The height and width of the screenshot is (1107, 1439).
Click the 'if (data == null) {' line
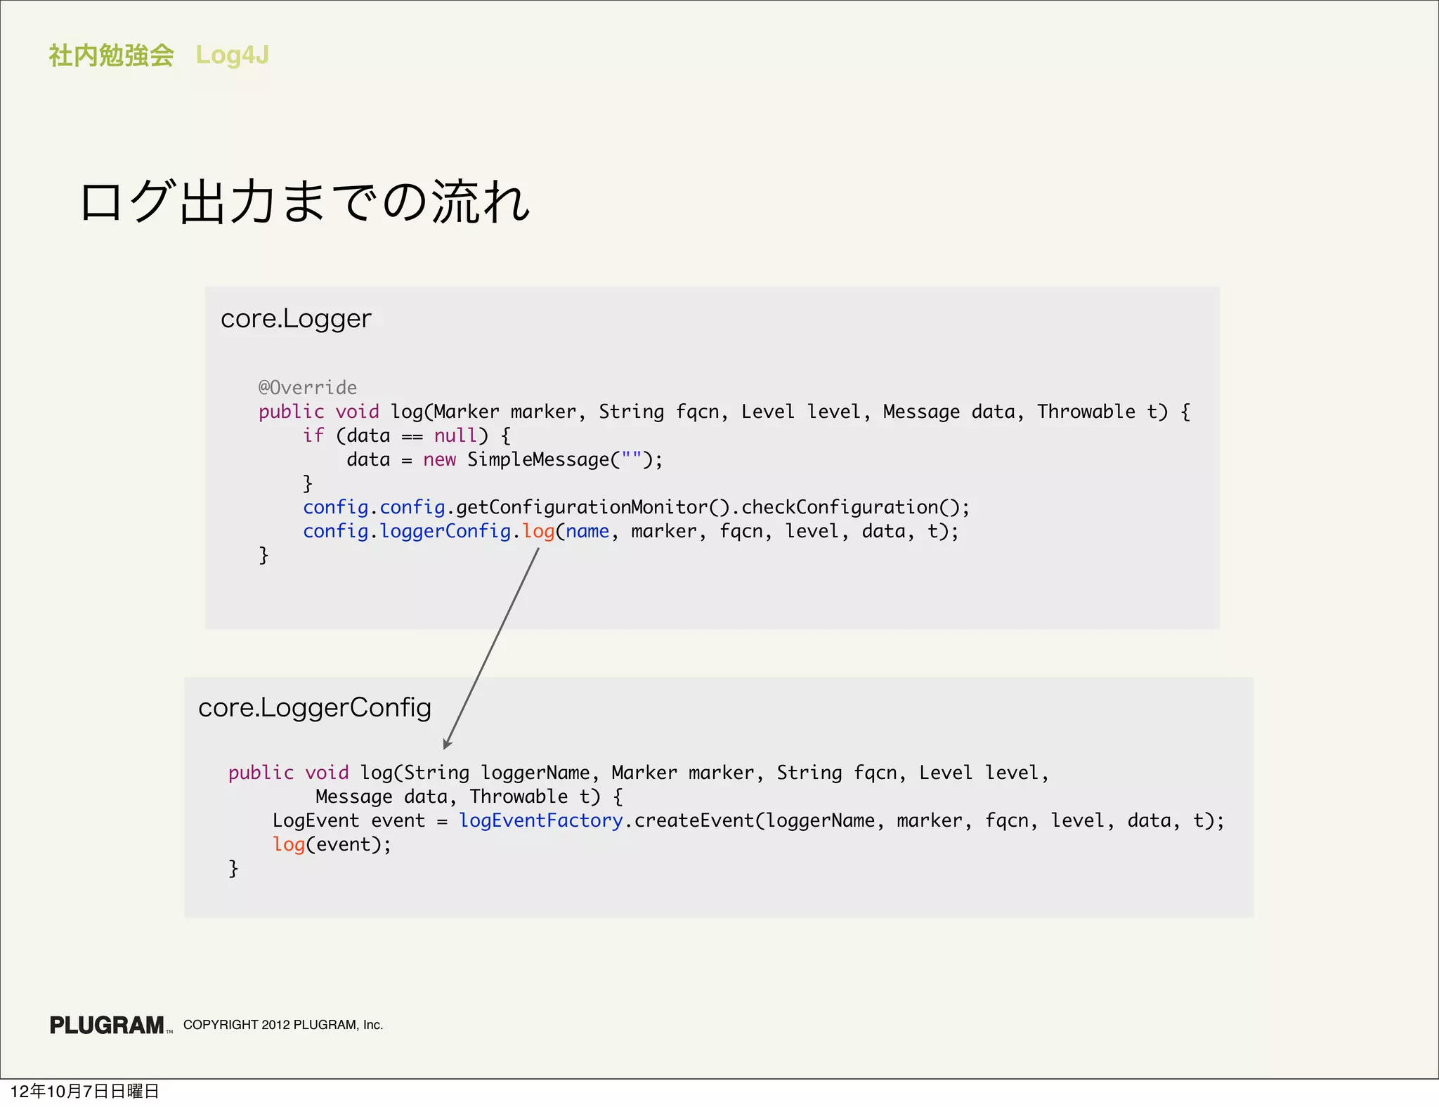tap(407, 436)
